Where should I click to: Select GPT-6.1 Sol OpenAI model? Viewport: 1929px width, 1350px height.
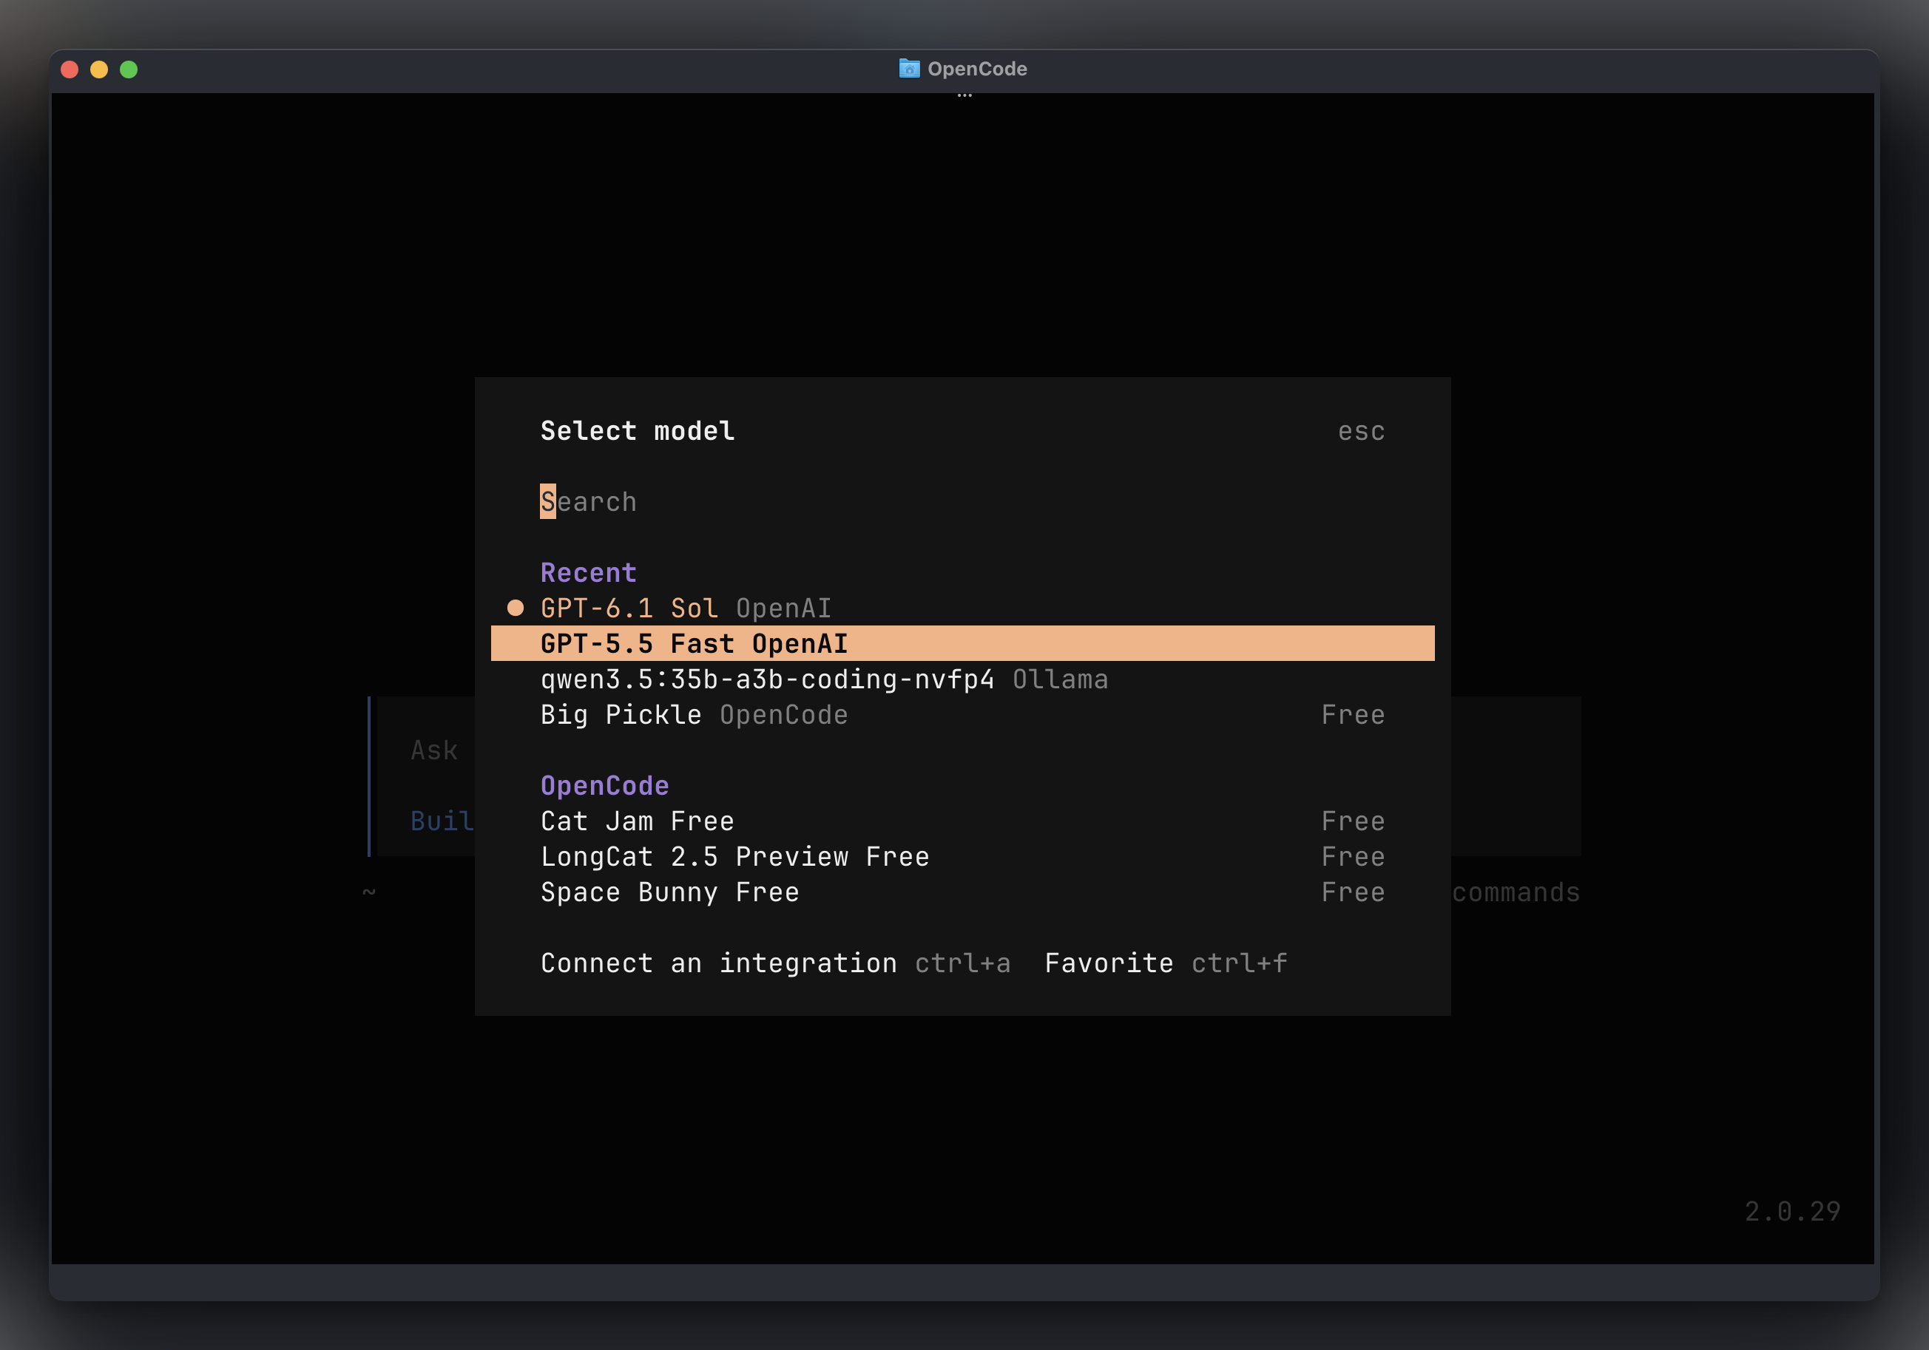click(x=962, y=608)
